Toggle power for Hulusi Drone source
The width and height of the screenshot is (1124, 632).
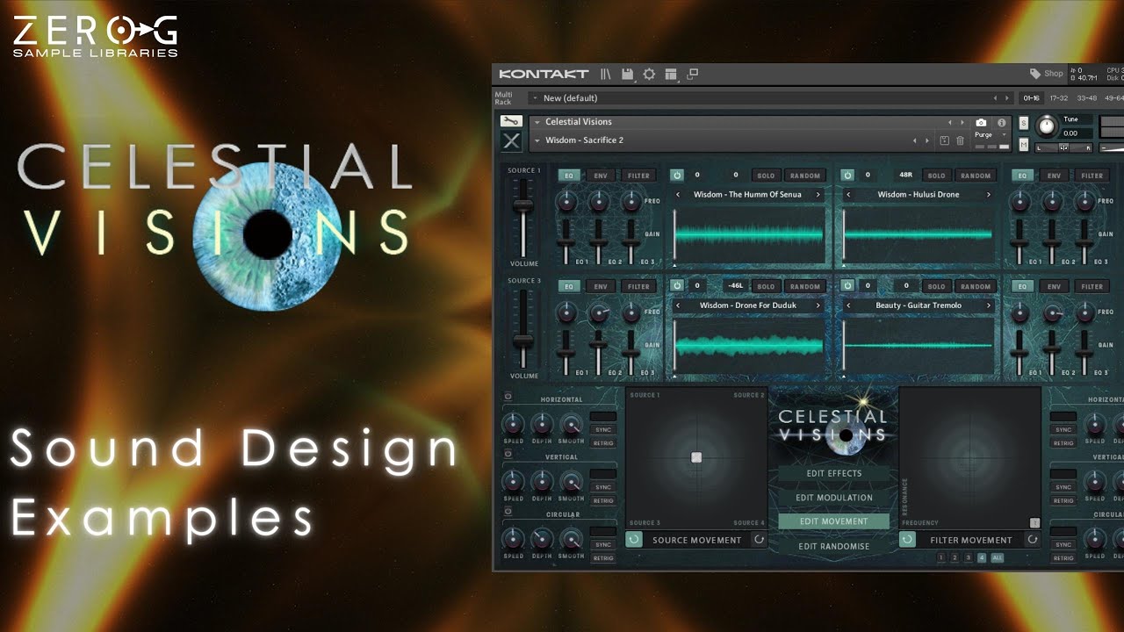(847, 176)
